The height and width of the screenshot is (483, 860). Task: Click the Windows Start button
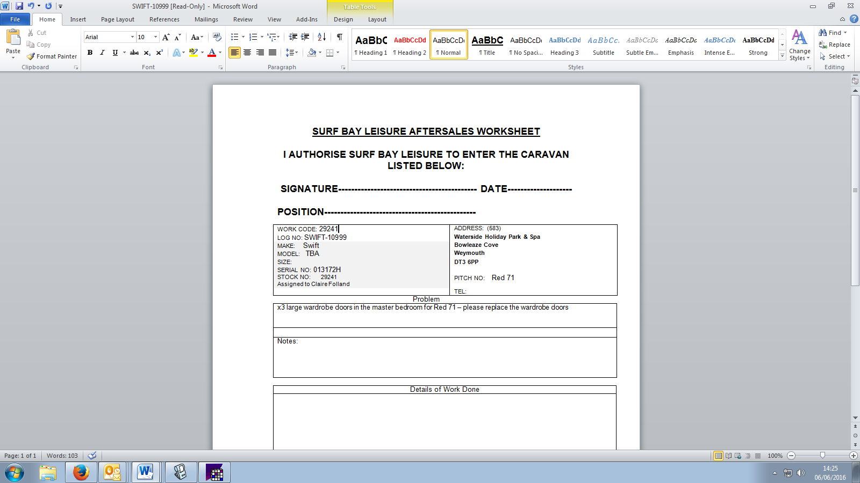(15, 473)
